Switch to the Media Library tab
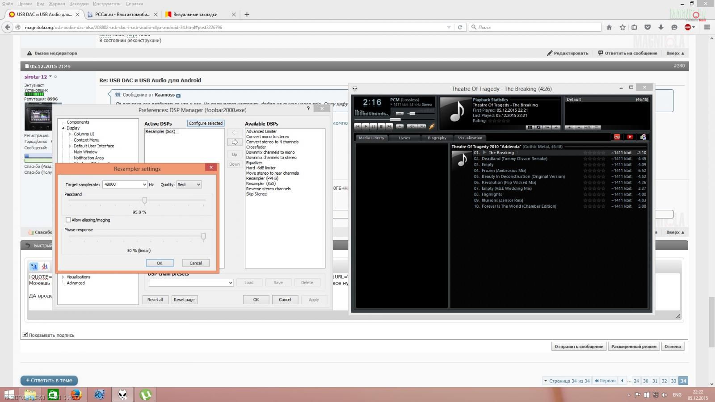Screen dimensions: 715x402 click(371, 138)
